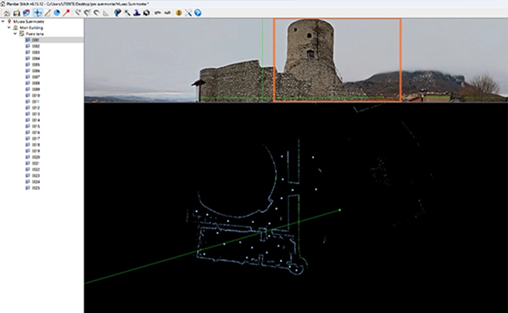Collapse the Piano terra floor node
508x313 pixels.
15,34
